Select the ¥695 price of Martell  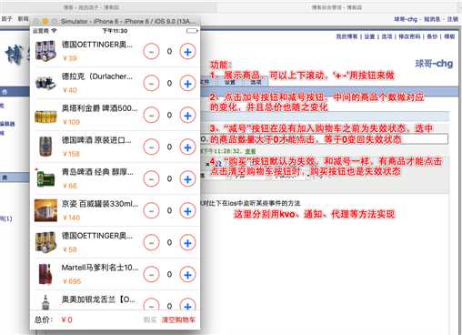72,281
